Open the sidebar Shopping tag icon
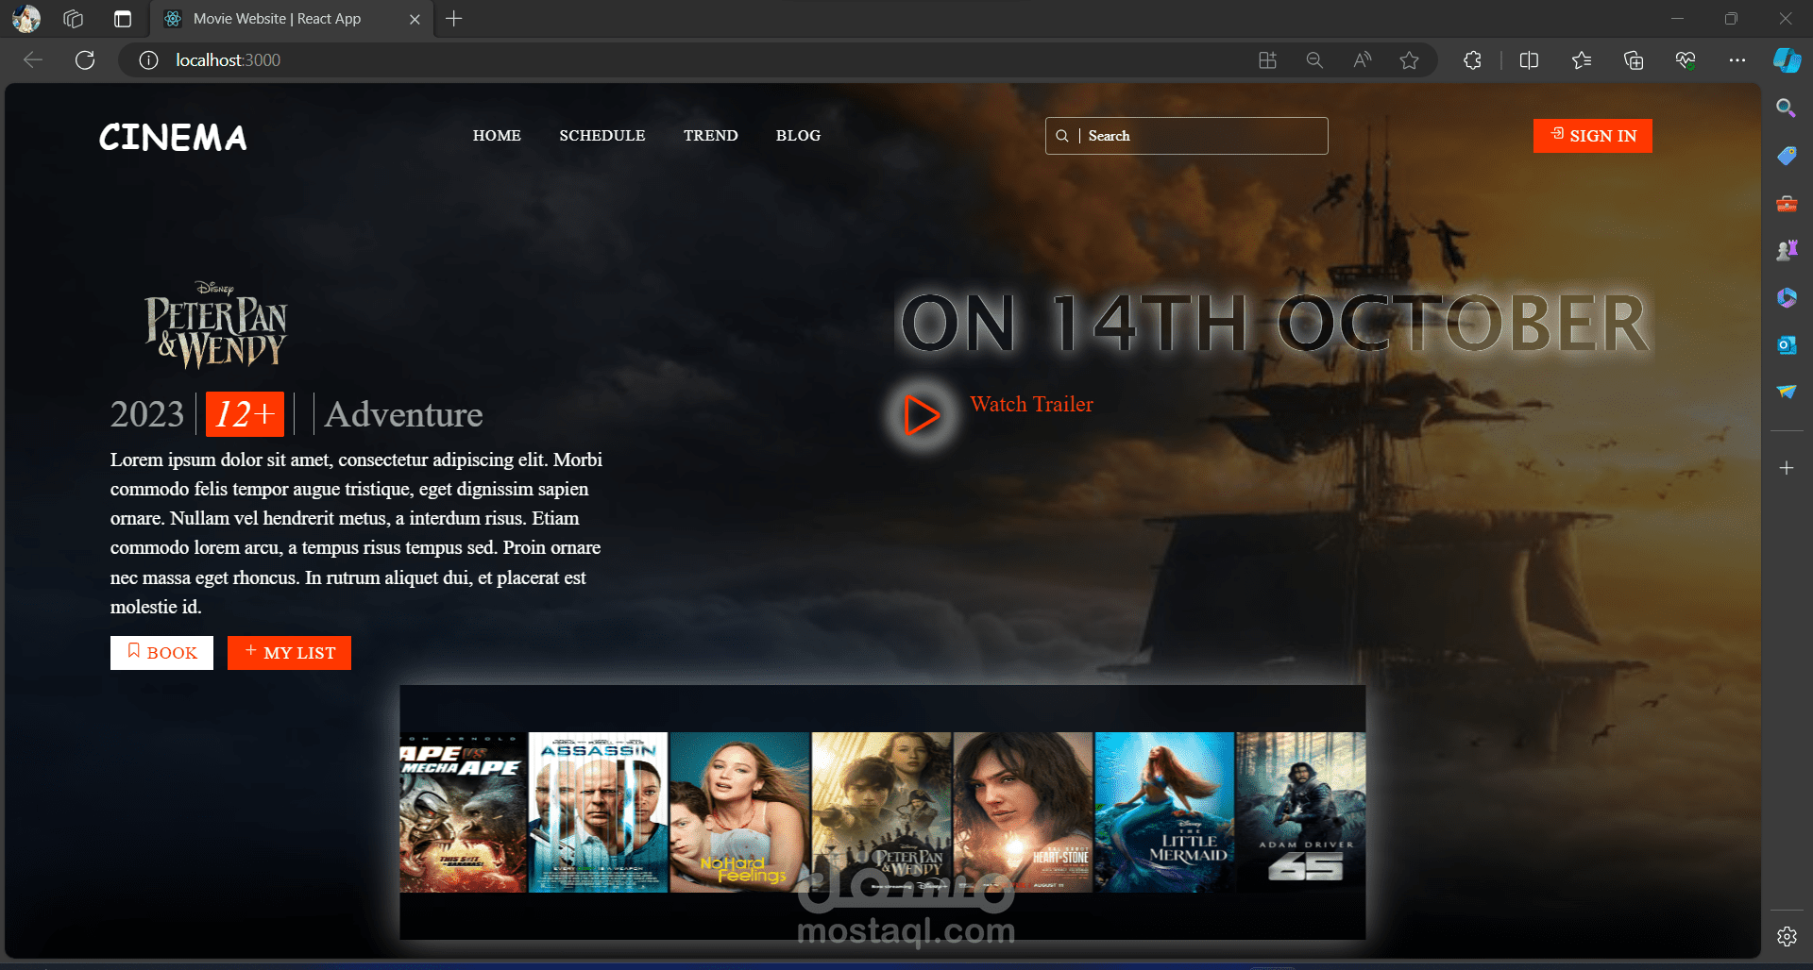This screenshot has height=970, width=1813. coord(1787,156)
